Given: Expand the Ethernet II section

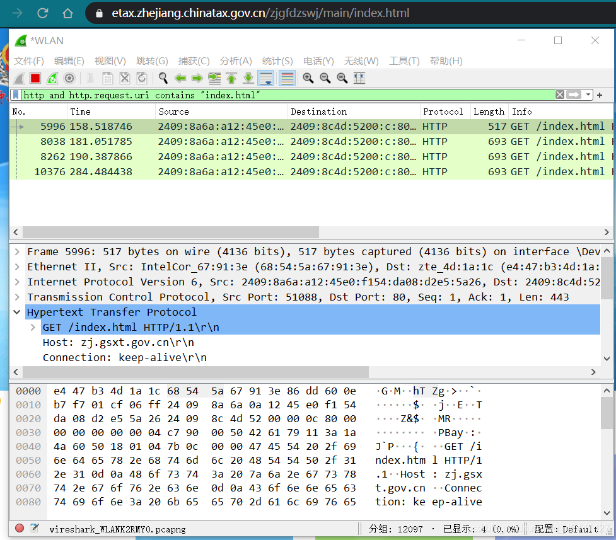Looking at the screenshot, I should (x=17, y=267).
